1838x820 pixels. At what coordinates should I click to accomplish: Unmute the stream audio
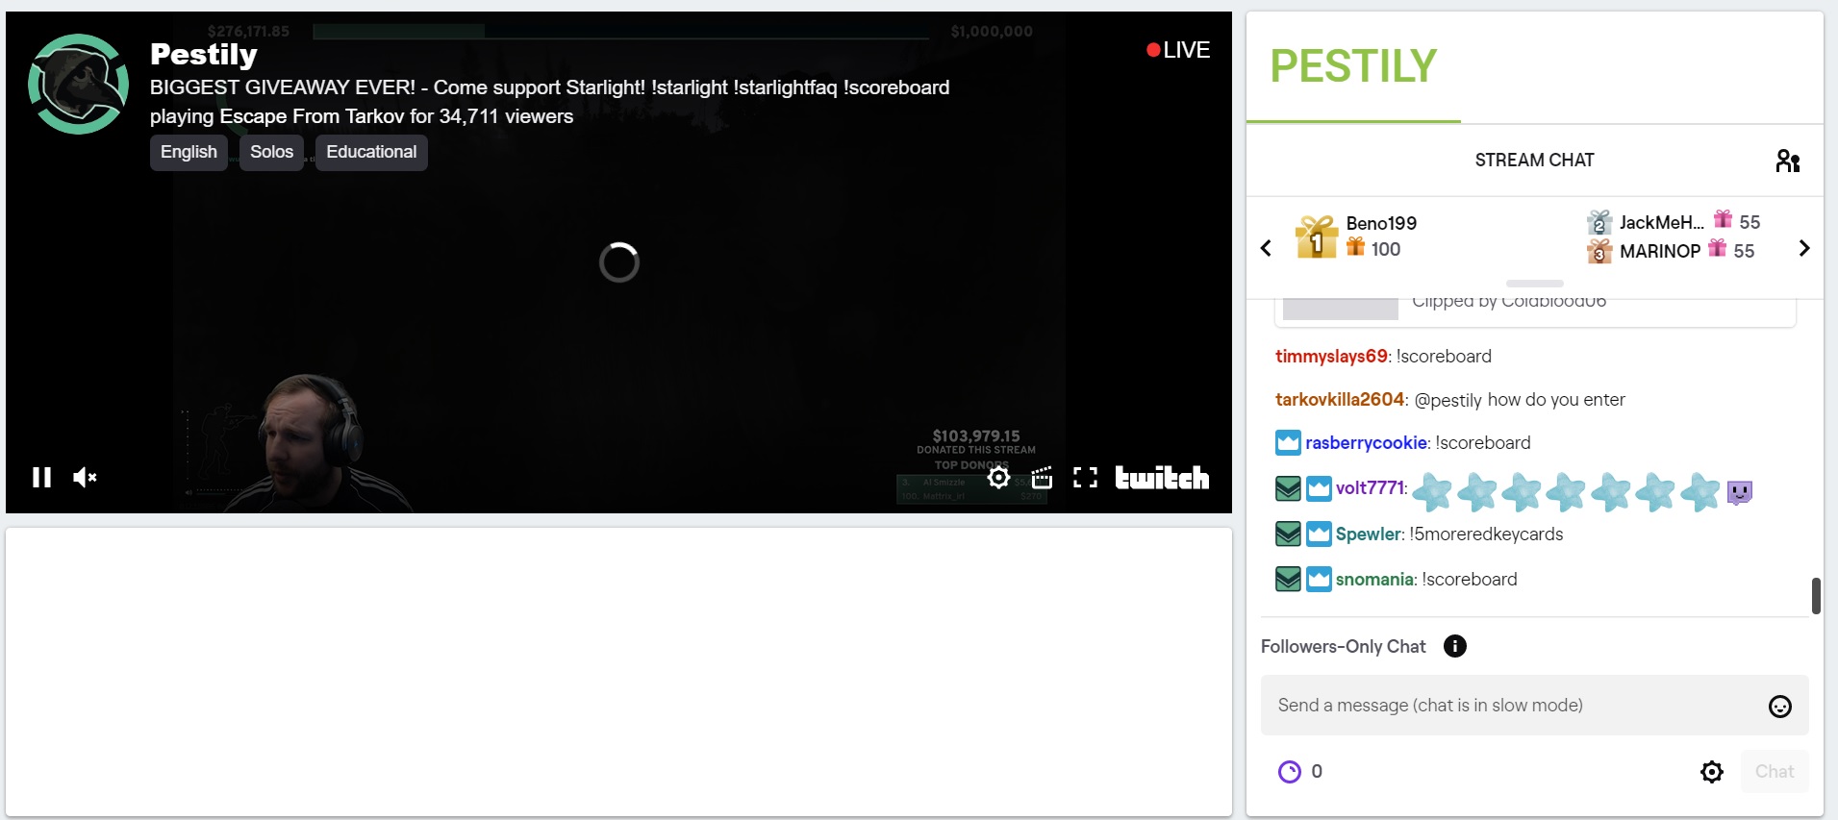pos(85,478)
